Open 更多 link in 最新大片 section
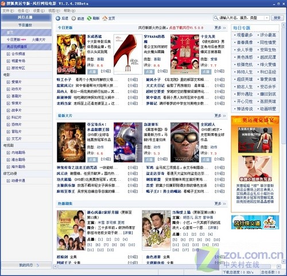Screen dimensions: 287x276 pyautogui.click(x=220, y=116)
